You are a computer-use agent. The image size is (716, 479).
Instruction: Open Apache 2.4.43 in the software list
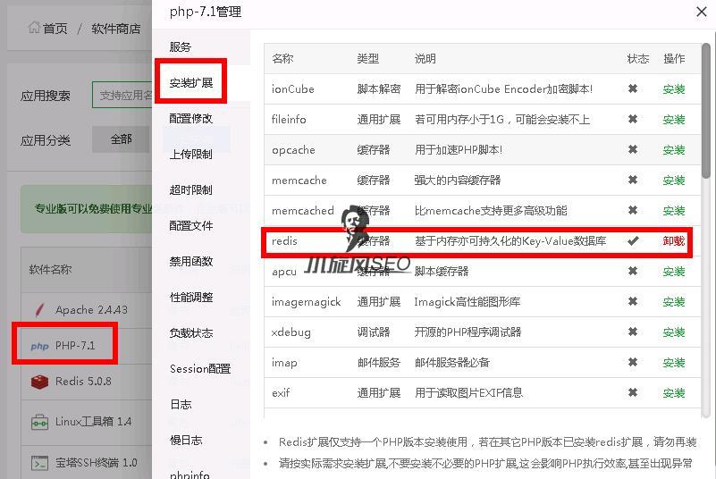91,310
